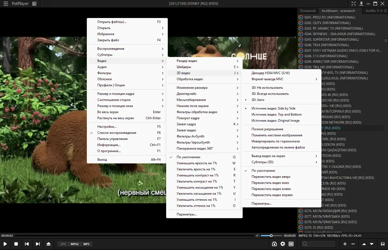The image size is (388, 250).
Task: Adjust the volume slider
Action: [271, 236]
